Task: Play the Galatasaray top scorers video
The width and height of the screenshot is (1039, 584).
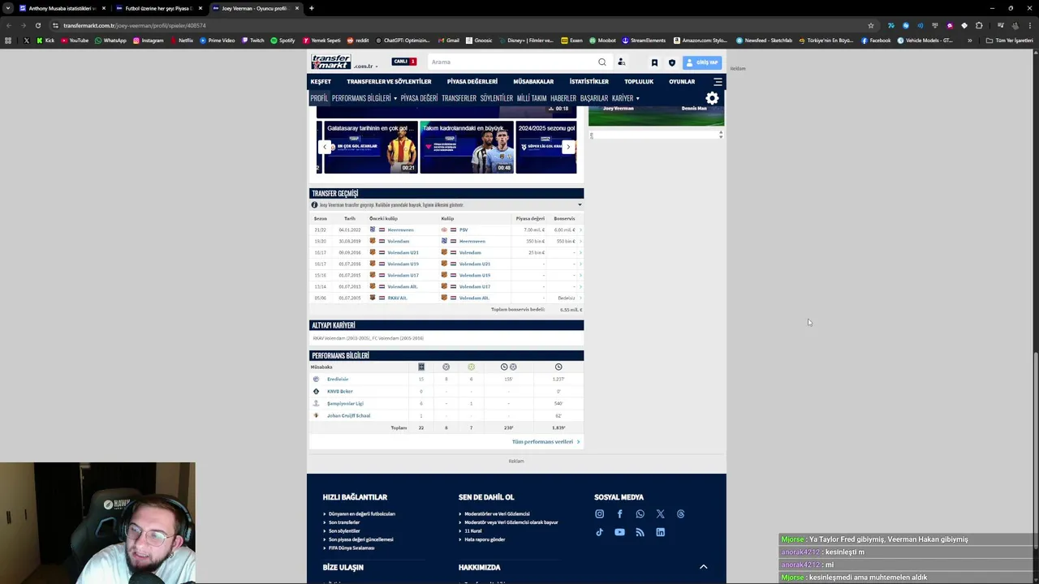Action: [x=371, y=147]
